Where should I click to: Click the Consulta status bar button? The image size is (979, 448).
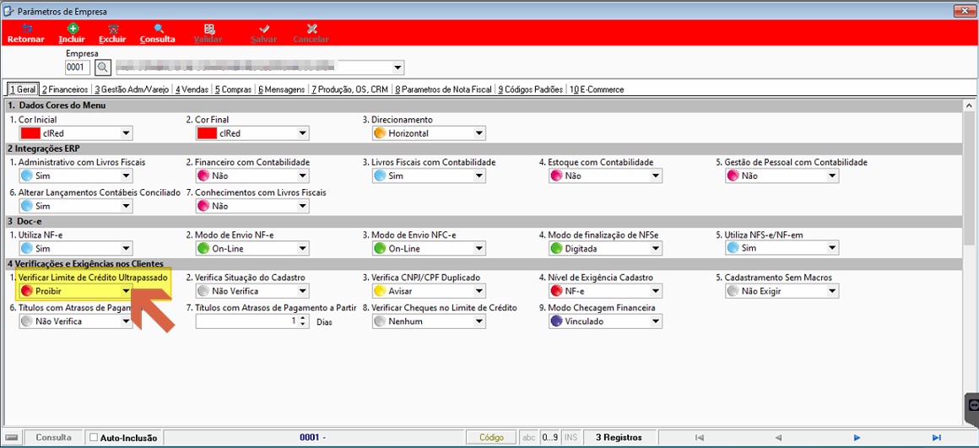[53, 437]
